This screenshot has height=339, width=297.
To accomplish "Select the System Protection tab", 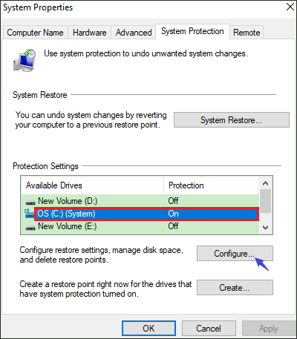I will (x=192, y=31).
